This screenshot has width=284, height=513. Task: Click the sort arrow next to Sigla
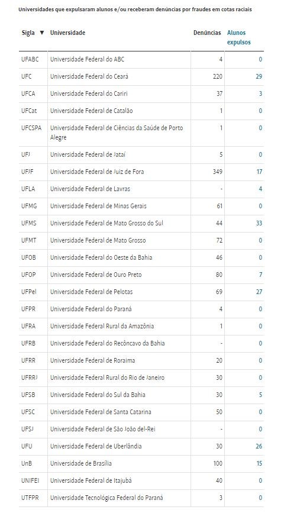point(42,33)
